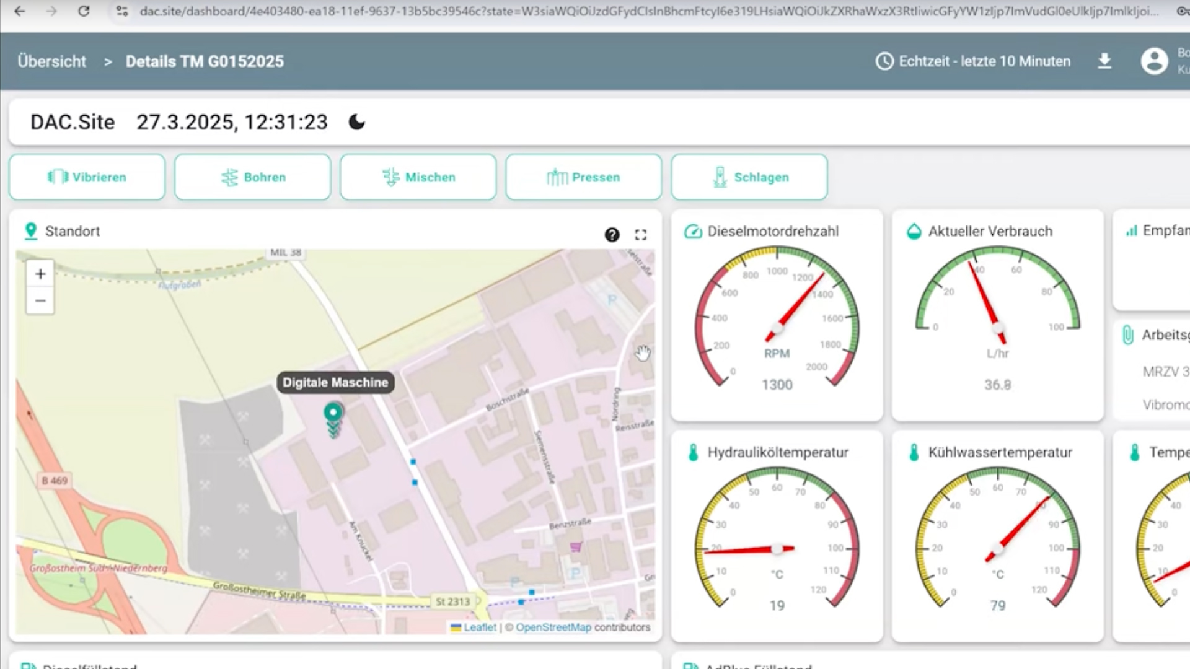Click the browser back arrow
This screenshot has width=1190, height=669.
[20, 11]
